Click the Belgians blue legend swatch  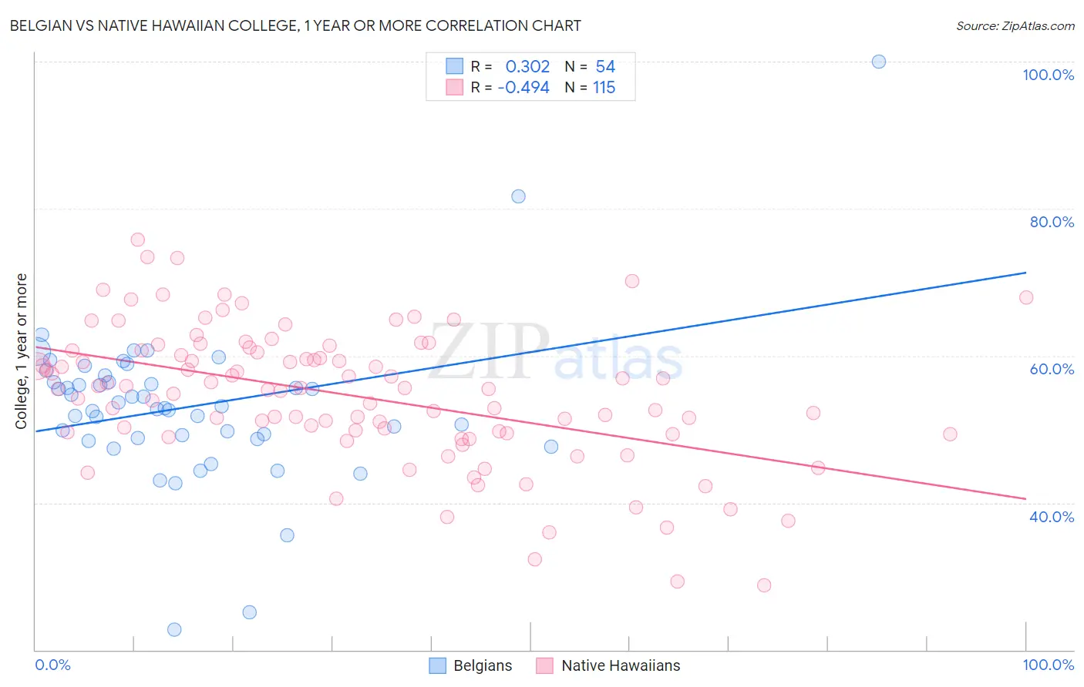point(438,665)
